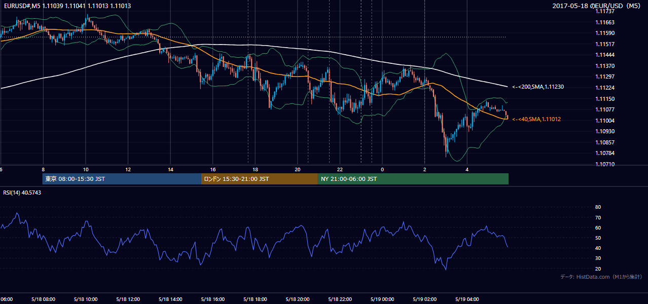The height and width of the screenshot is (304, 648).
Task: Click price axis value 1.11517
Action: click(605, 44)
